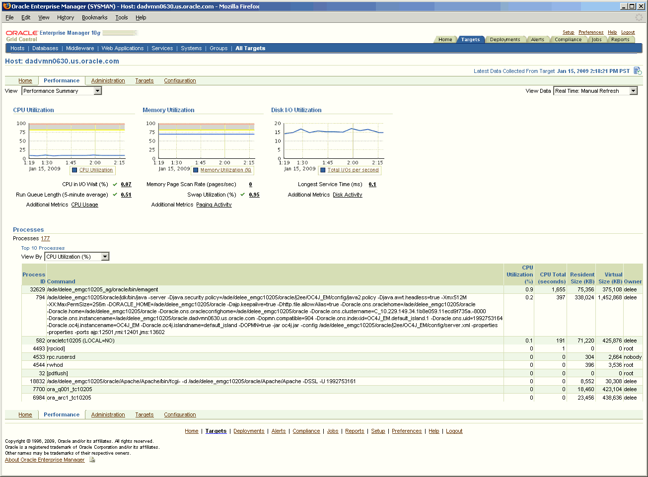Switch to the Administration tab
648x477 pixels.
pyautogui.click(x=108, y=80)
